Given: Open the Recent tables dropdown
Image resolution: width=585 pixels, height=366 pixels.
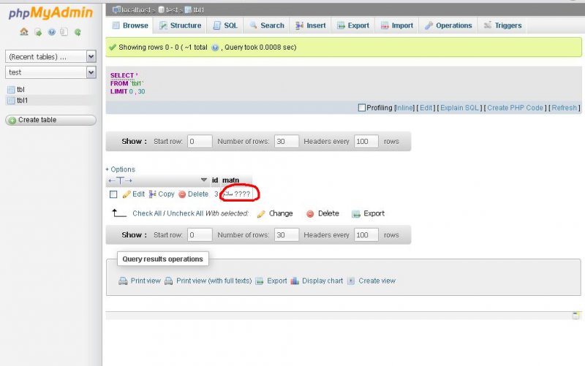Looking at the screenshot, I should [50, 56].
